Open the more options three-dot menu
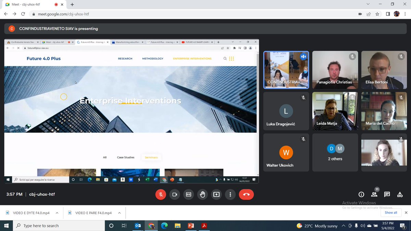Image resolution: width=411 pixels, height=231 pixels. (x=231, y=194)
